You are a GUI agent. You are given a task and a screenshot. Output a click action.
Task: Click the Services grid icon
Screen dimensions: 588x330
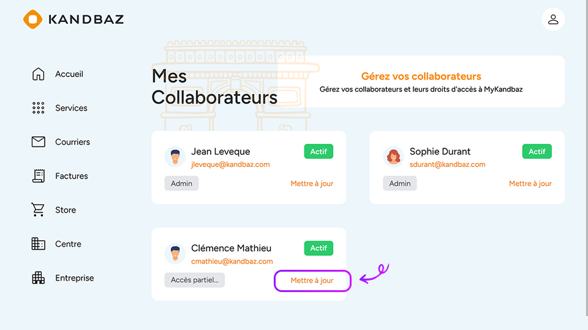(x=38, y=108)
